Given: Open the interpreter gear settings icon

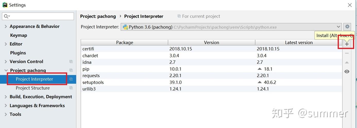Looking at the screenshot, I should point(347,27).
